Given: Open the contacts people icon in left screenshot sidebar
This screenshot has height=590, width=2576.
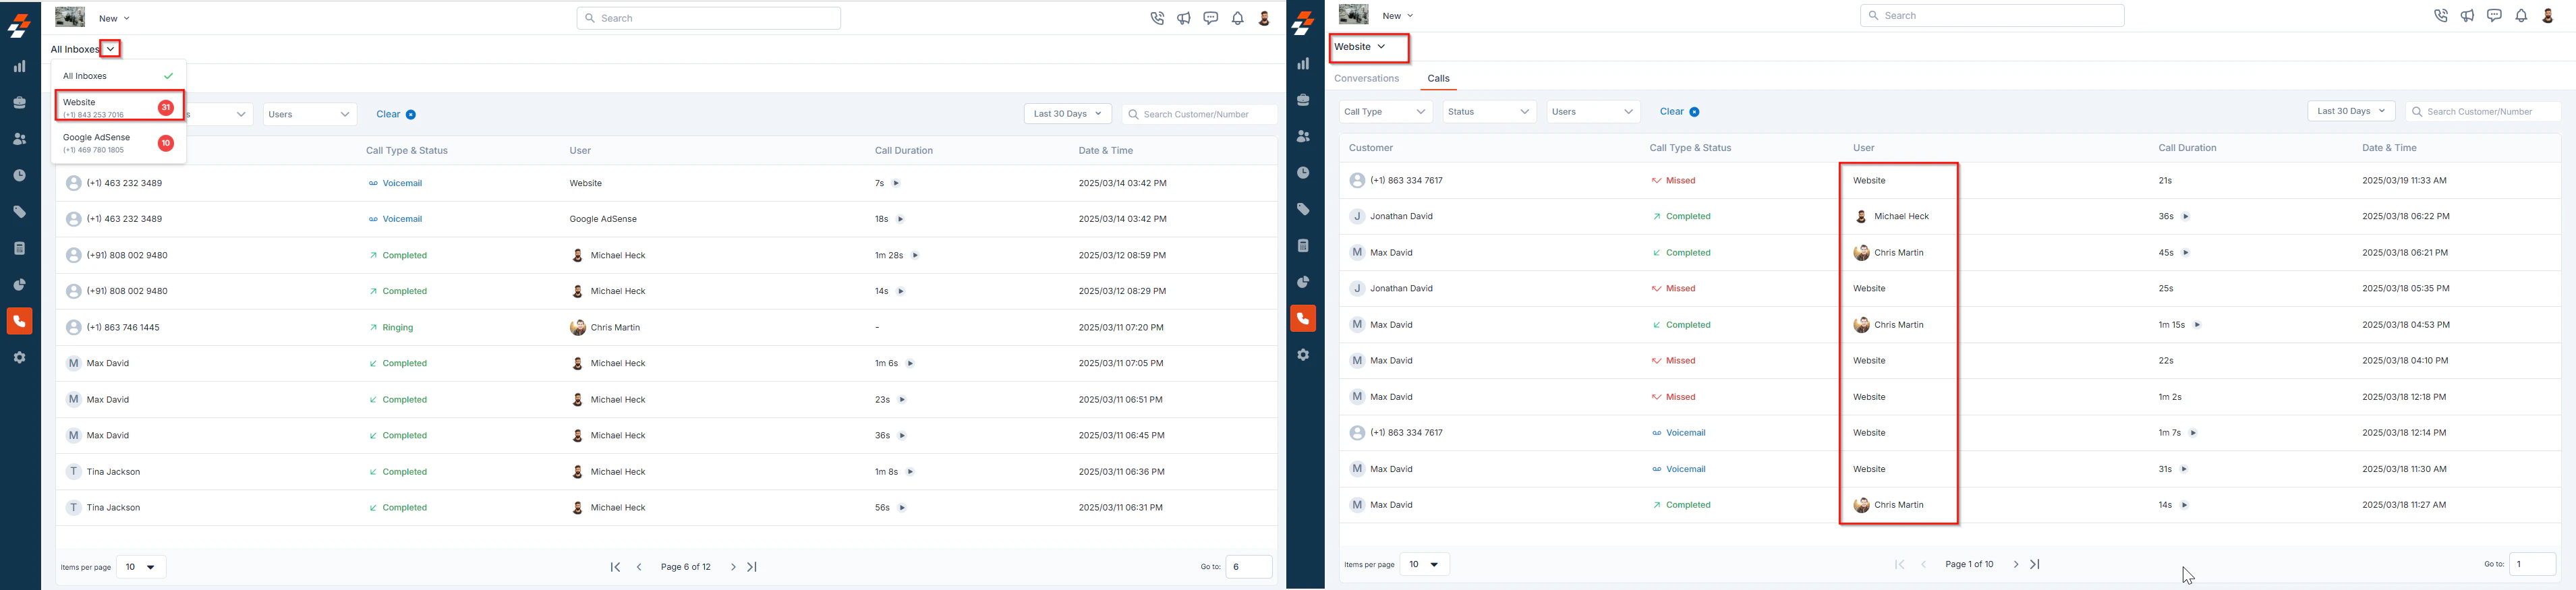Looking at the screenshot, I should (19, 139).
